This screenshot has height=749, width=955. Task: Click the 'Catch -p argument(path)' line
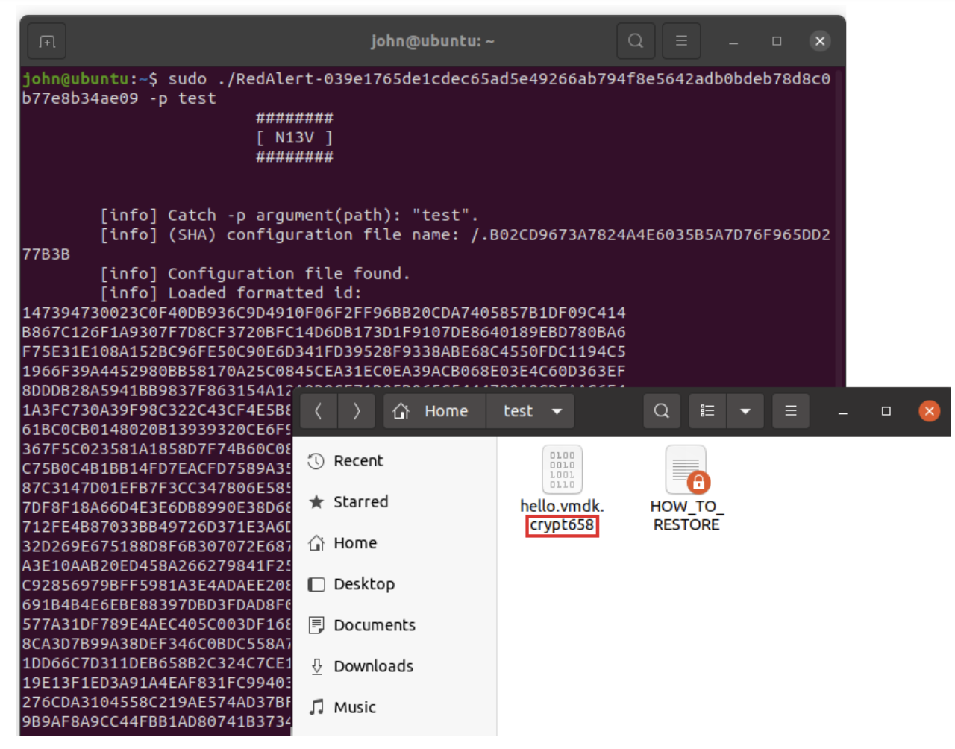coord(289,216)
